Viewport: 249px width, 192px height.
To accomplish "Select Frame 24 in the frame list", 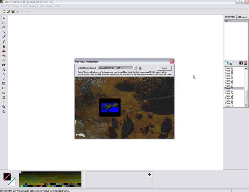I will (234, 68).
